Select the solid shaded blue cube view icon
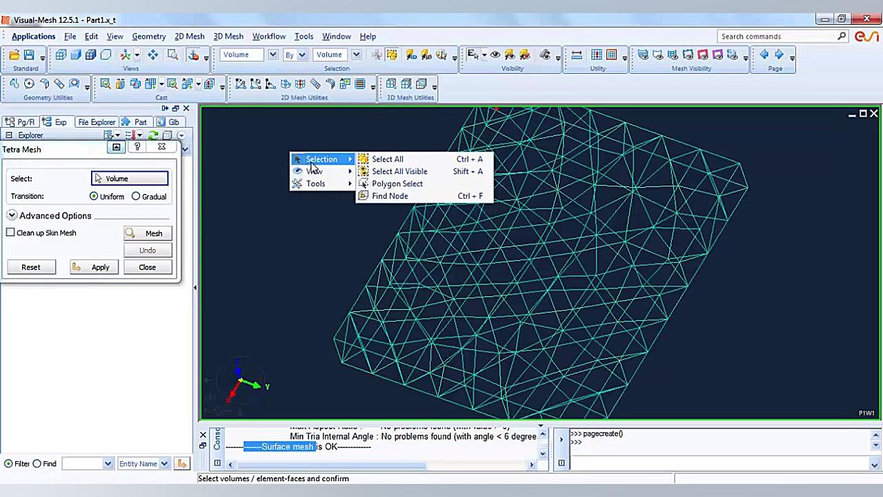 tap(76, 55)
